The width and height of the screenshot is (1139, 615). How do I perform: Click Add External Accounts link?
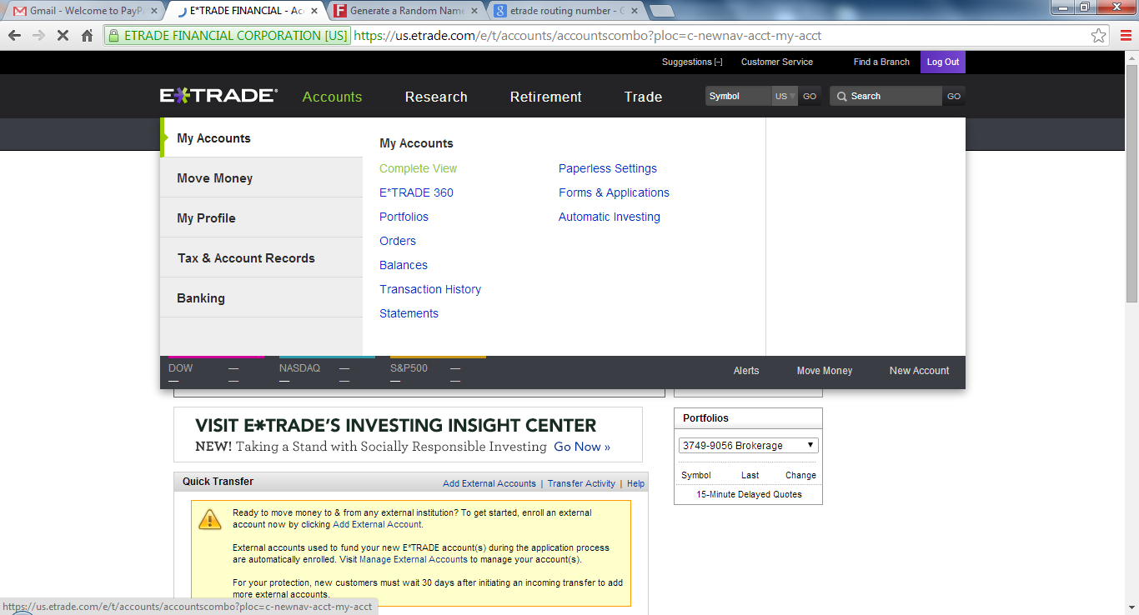[489, 483]
